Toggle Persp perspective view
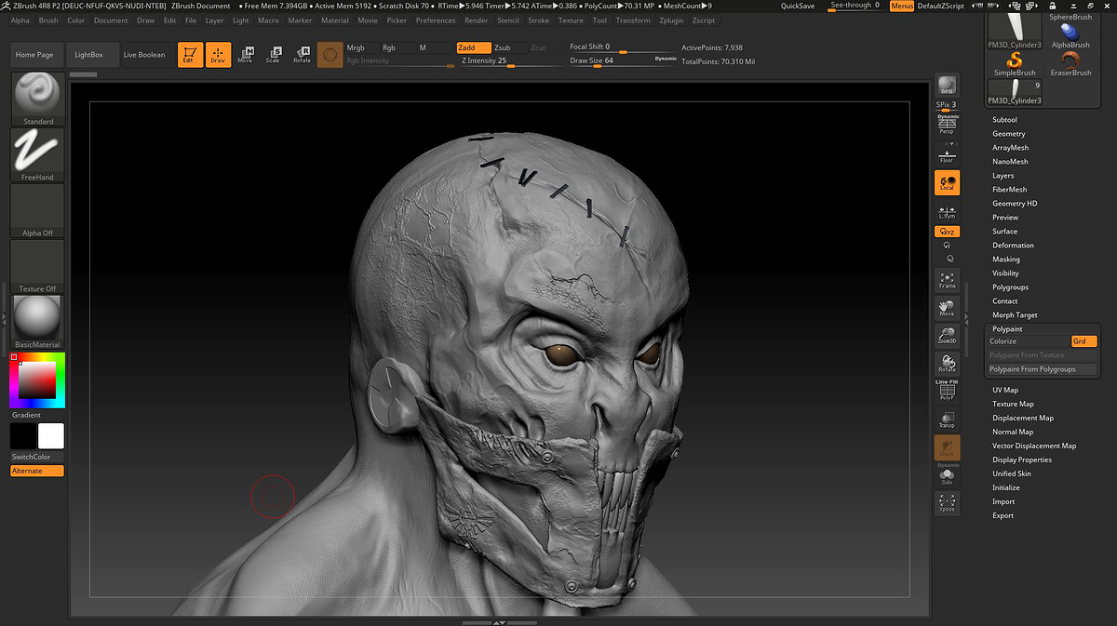 click(x=947, y=126)
